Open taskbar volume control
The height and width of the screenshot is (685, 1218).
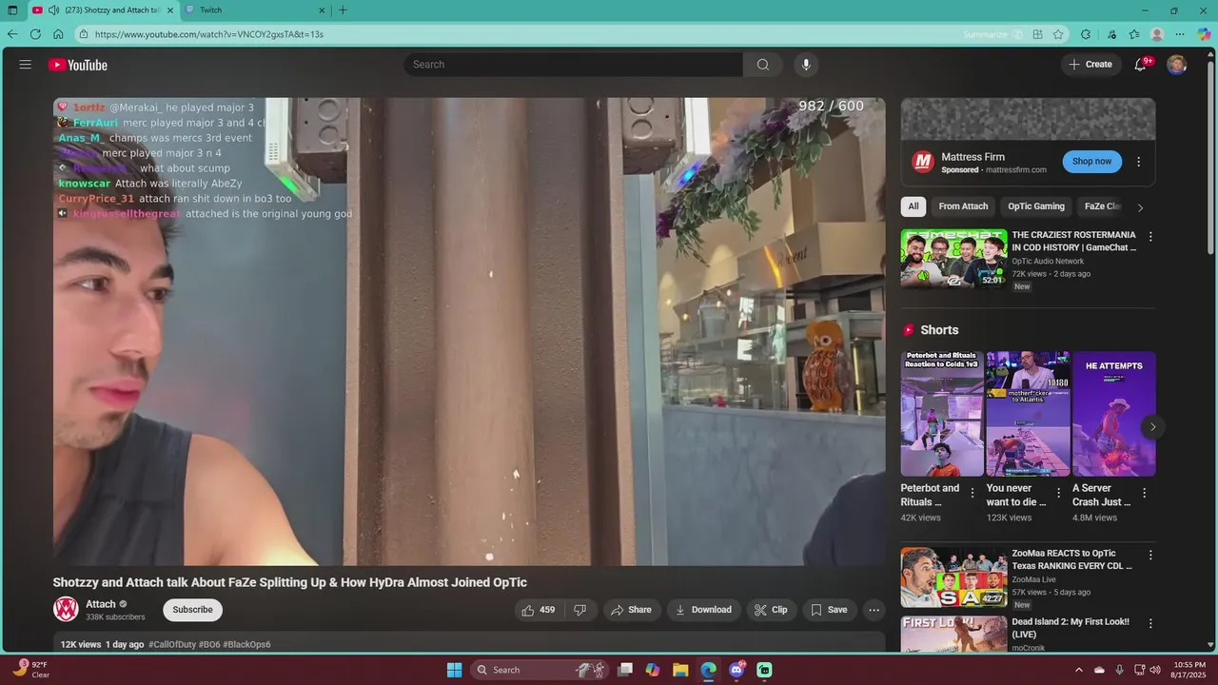pyautogui.click(x=1155, y=670)
